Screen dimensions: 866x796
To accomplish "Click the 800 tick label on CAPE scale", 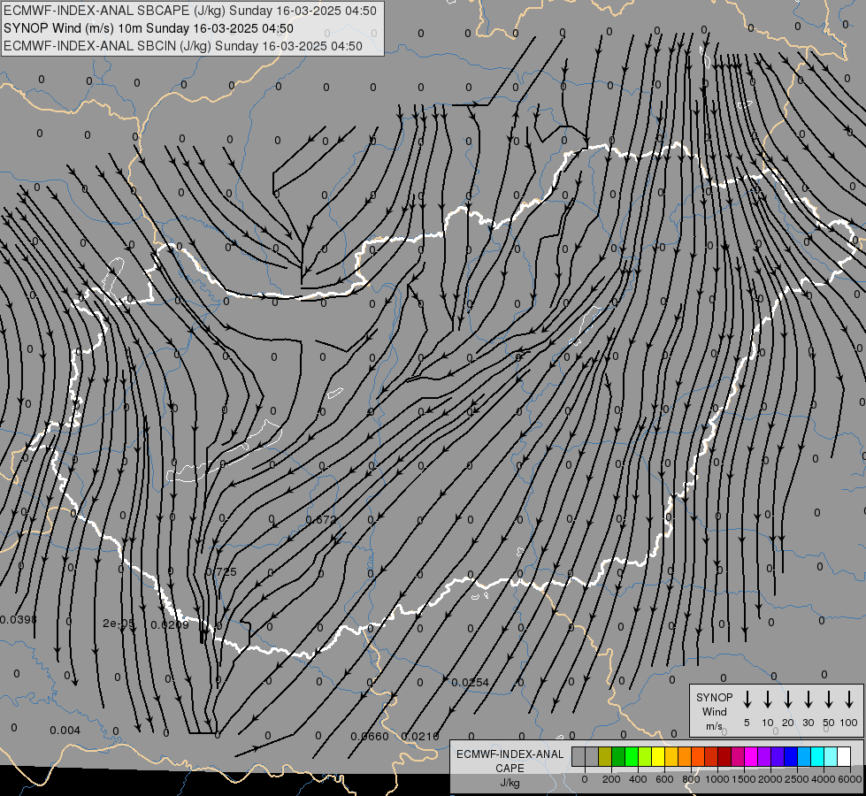I will click(691, 779).
